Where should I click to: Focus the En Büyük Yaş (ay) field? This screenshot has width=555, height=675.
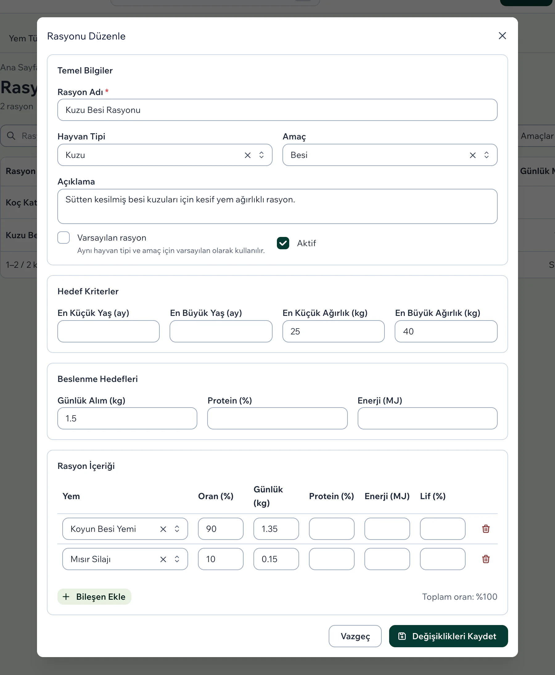coord(221,331)
